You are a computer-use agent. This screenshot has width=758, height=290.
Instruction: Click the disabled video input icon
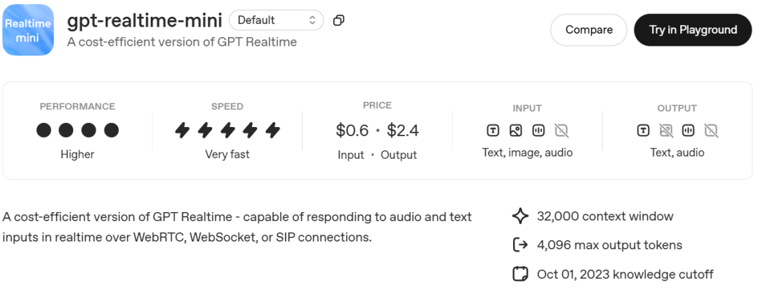561,130
